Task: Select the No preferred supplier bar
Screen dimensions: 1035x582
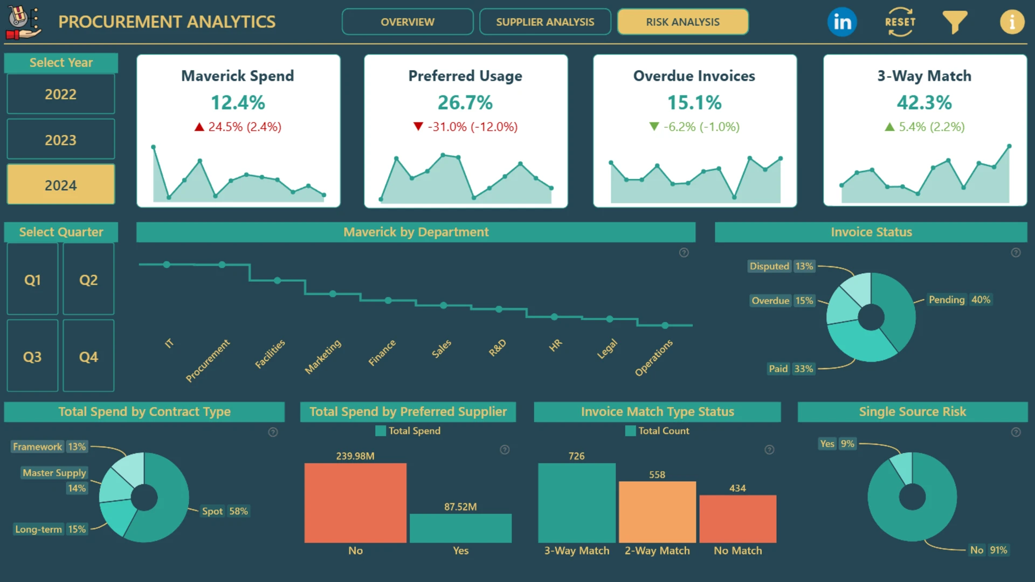Action: 355,503
